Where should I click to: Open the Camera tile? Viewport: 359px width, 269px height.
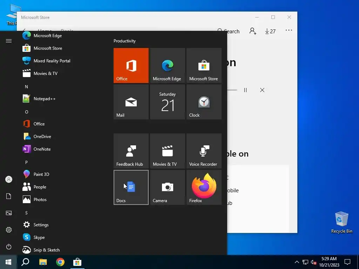click(x=167, y=187)
